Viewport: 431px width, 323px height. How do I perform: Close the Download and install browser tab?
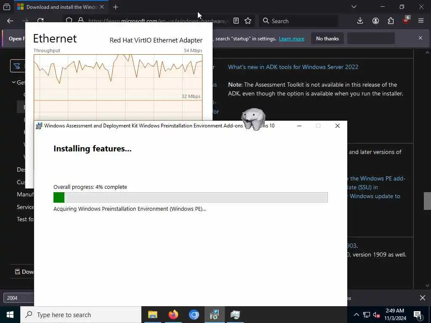[102, 7]
